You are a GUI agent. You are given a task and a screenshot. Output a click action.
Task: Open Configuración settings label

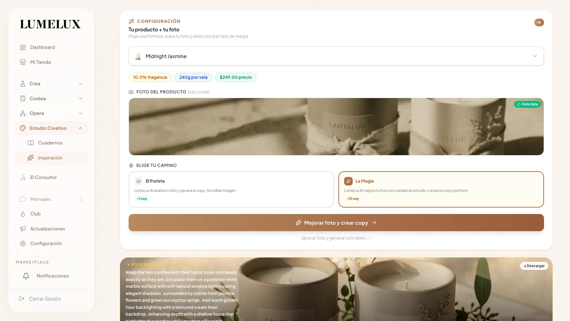46,244
